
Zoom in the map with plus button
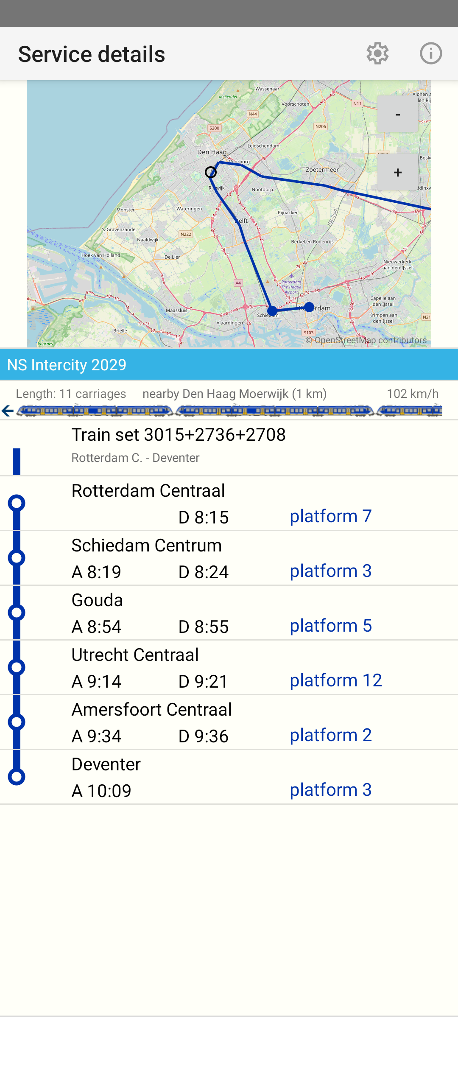(397, 172)
